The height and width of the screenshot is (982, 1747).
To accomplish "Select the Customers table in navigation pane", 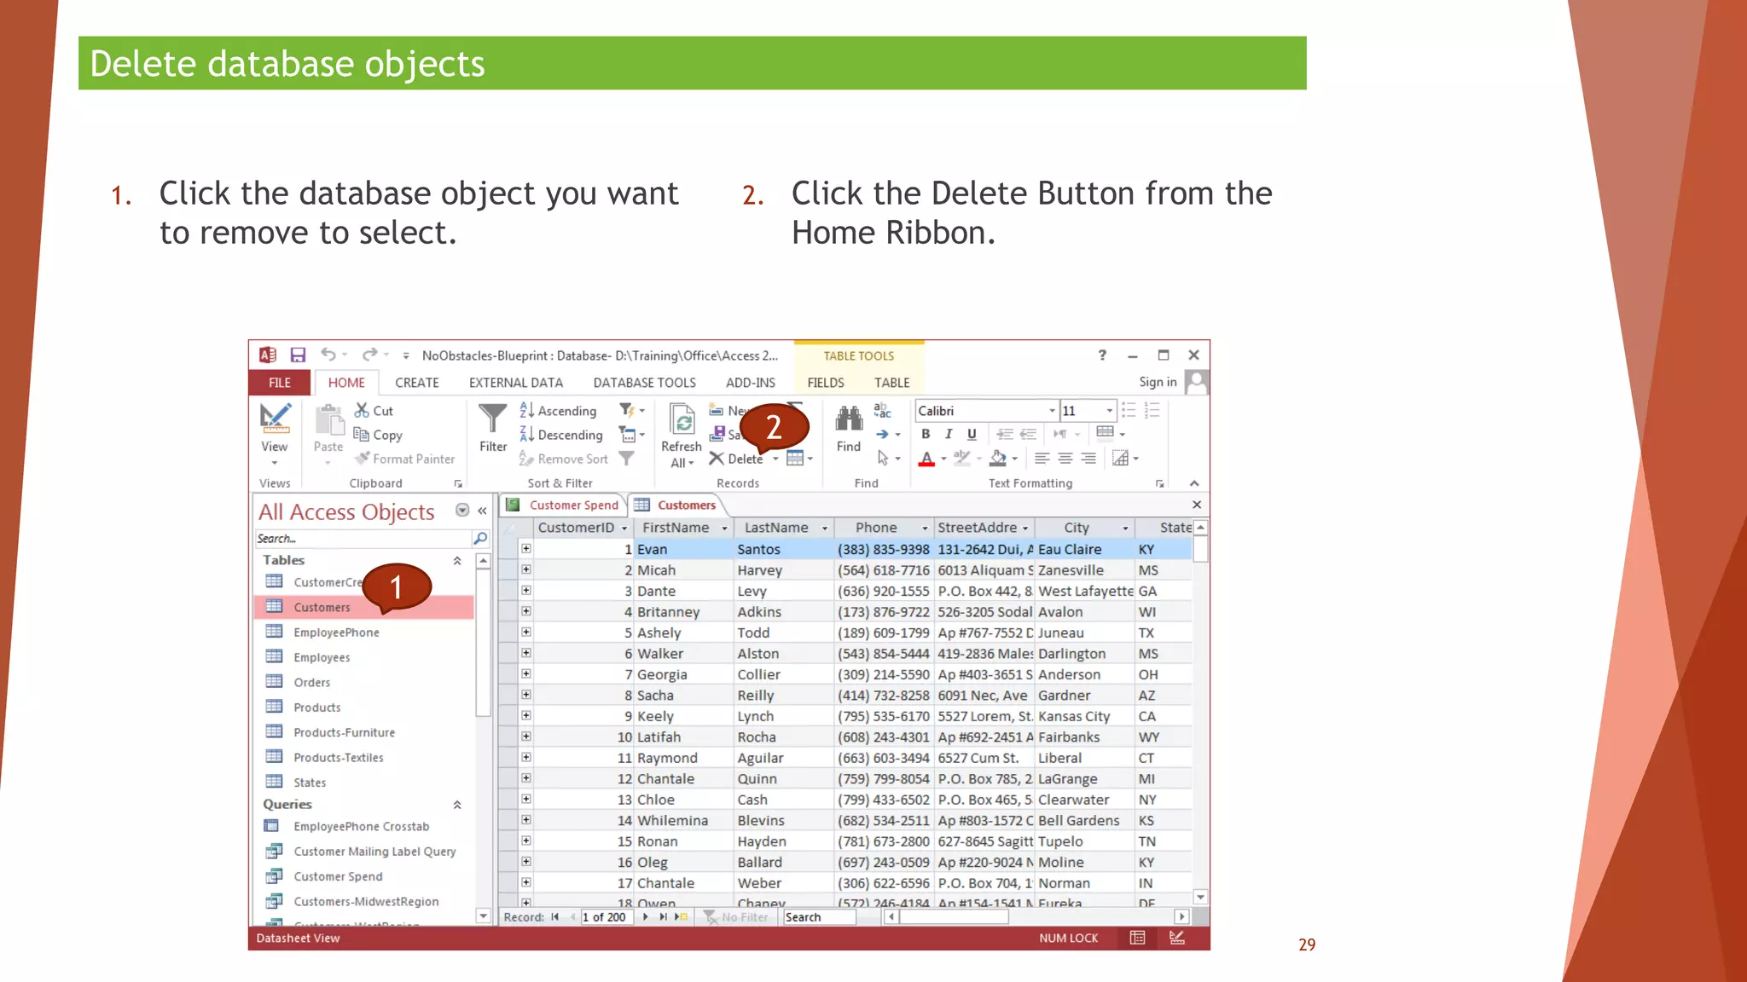I will click(x=364, y=607).
